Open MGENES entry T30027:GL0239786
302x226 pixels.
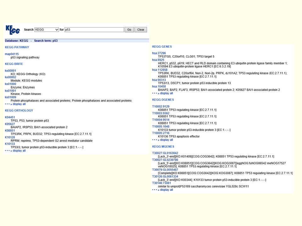165,160
